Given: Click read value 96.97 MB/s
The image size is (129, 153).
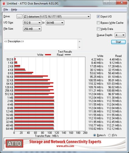Looking at the screenshot, I should pyautogui.click(x=115, y=94).
